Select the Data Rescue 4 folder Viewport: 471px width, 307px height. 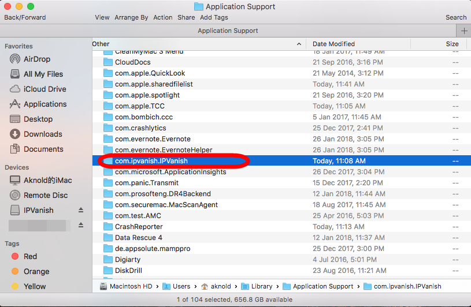139,238
